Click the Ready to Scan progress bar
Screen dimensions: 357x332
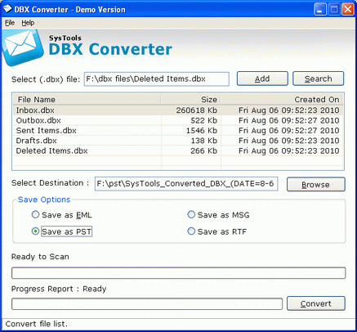point(178,273)
